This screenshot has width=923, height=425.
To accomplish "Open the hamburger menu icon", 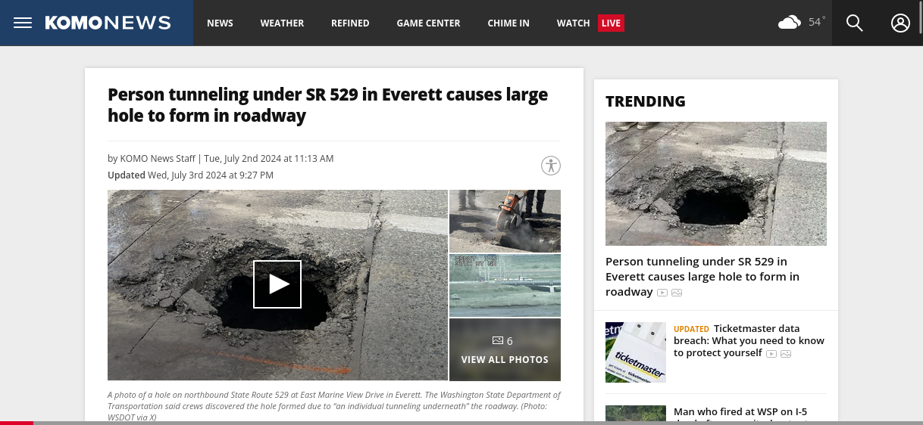I will click(23, 23).
